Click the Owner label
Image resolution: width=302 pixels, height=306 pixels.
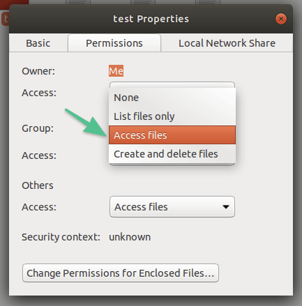(38, 71)
